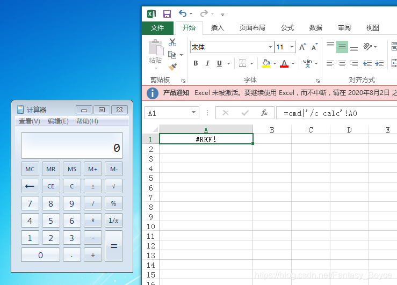
Task: Click the formula bar Cancel X icon
Action: [226, 113]
